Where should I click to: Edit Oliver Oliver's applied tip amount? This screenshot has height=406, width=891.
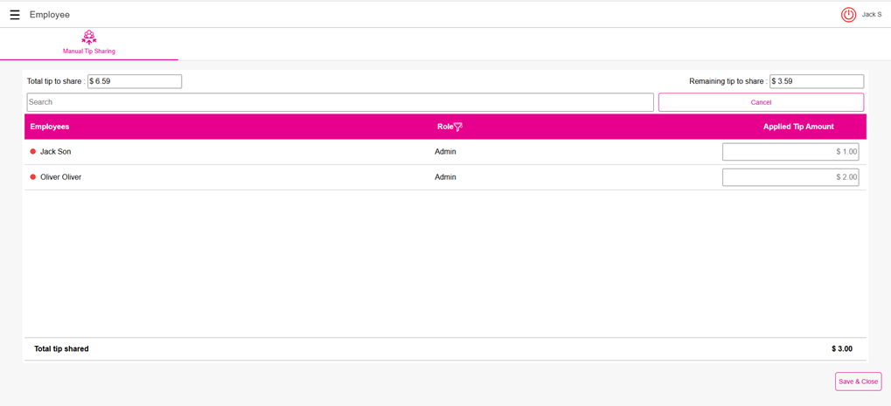click(x=790, y=177)
